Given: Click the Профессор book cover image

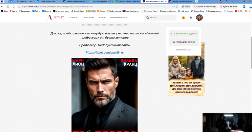Looking at the screenshot, I should (x=104, y=95).
